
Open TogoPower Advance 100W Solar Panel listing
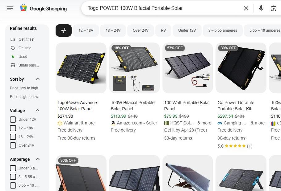(77, 106)
